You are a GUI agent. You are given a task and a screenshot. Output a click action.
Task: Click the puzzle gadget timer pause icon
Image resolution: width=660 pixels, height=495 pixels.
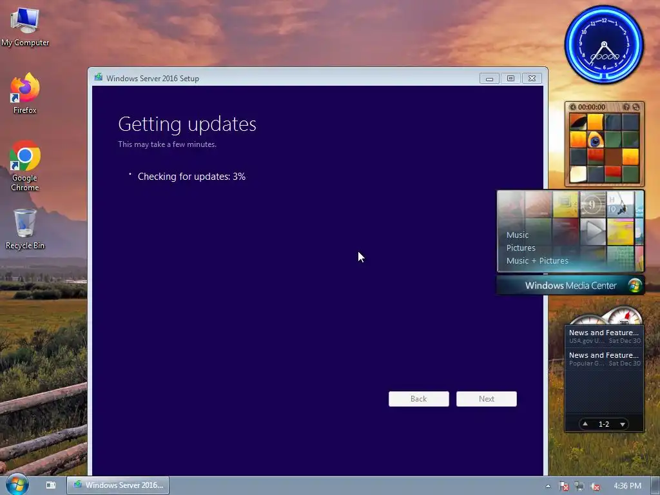tap(572, 107)
